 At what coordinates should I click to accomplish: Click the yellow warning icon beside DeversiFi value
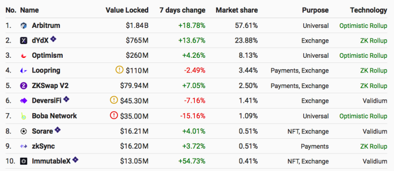tap(114, 100)
